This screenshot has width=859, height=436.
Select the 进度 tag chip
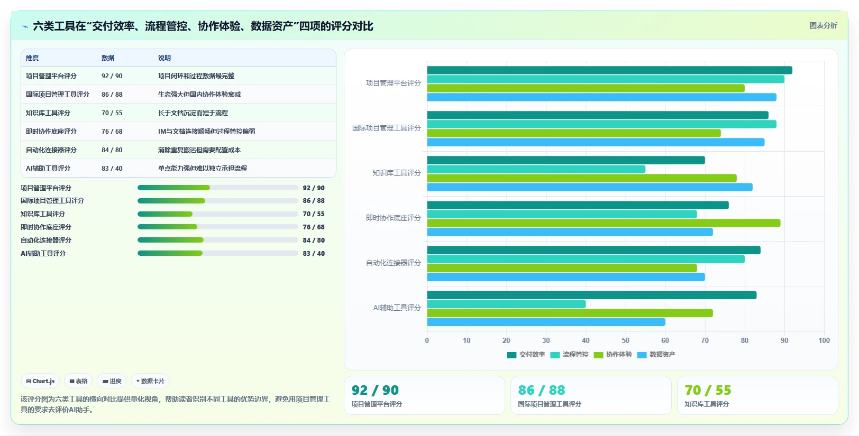click(x=112, y=381)
